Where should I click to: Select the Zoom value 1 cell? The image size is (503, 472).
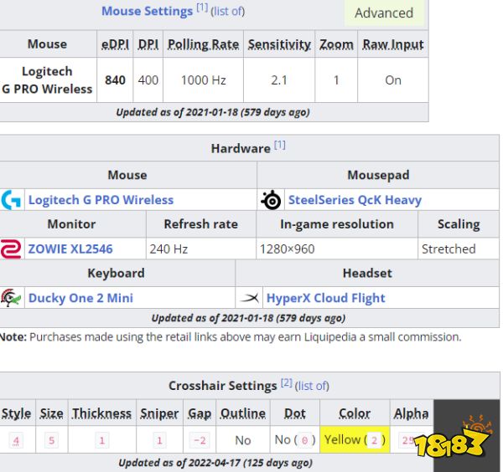[x=336, y=80]
